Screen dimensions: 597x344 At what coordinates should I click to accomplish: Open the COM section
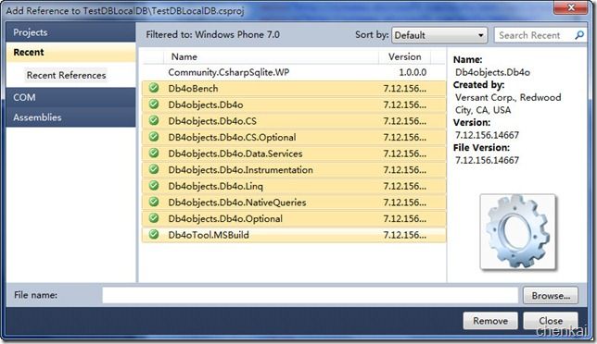tap(70, 98)
